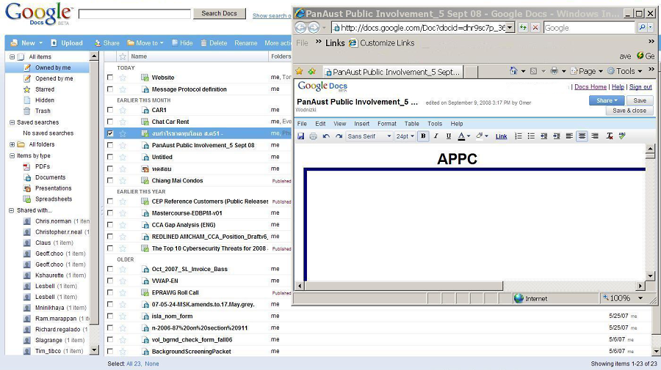Open the editor's Edit menu
The height and width of the screenshot is (370, 661).
[x=320, y=124]
